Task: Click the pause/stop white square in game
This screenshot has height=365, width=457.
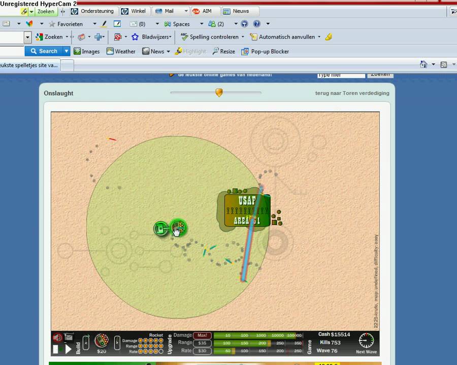Action: point(56,349)
